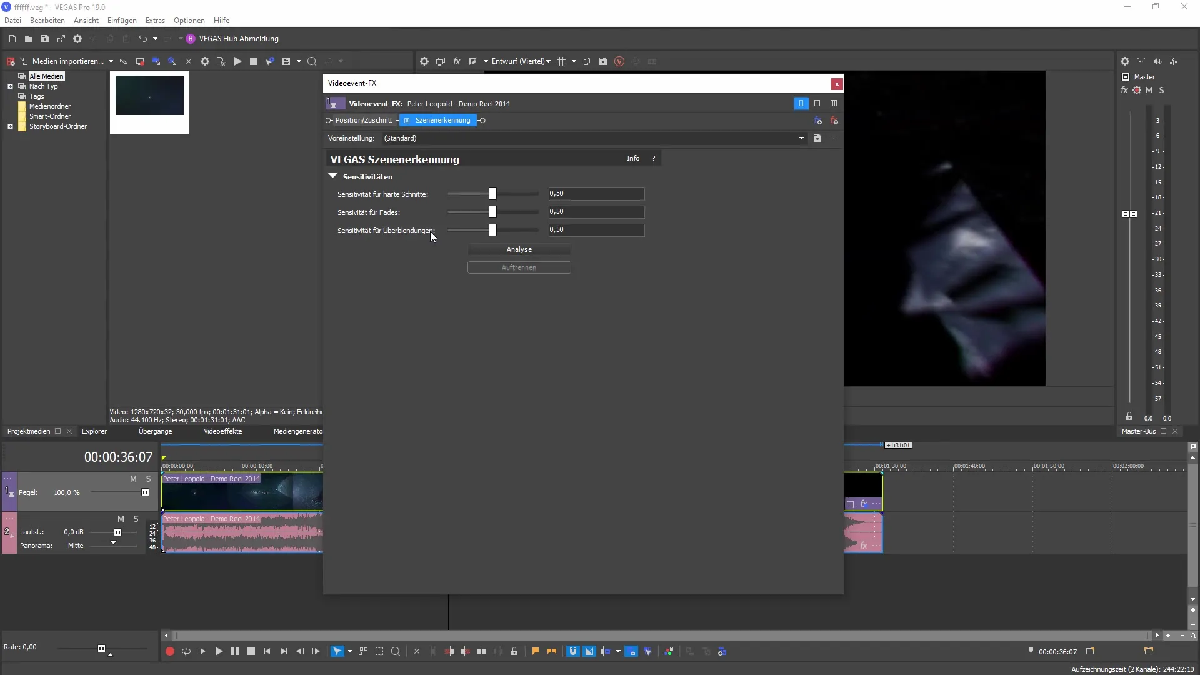Toggle loop playback in transport bar
The height and width of the screenshot is (675, 1200).
tap(186, 651)
